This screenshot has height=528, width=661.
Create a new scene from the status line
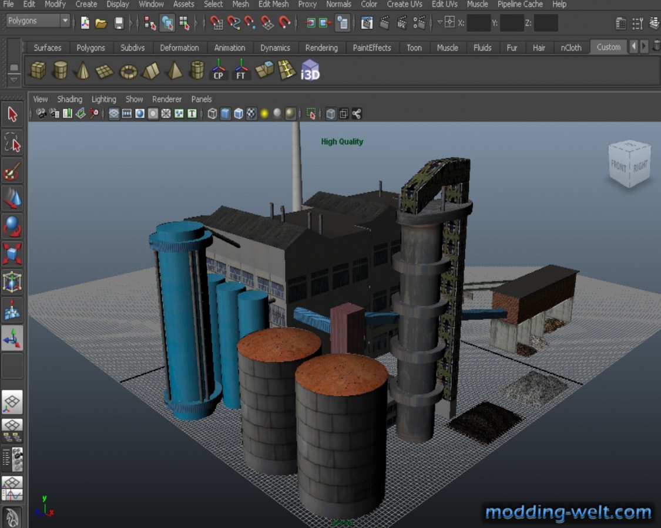point(85,23)
